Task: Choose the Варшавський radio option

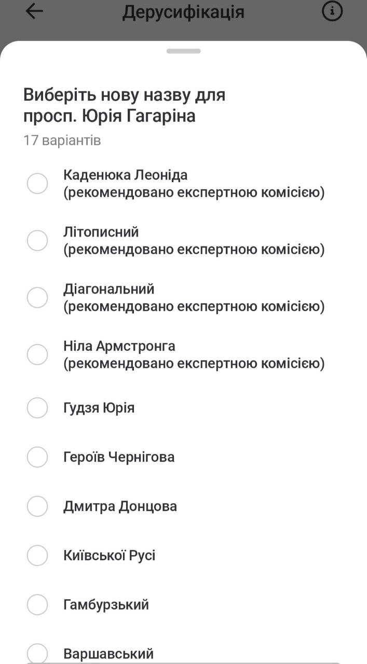Action: (x=37, y=654)
